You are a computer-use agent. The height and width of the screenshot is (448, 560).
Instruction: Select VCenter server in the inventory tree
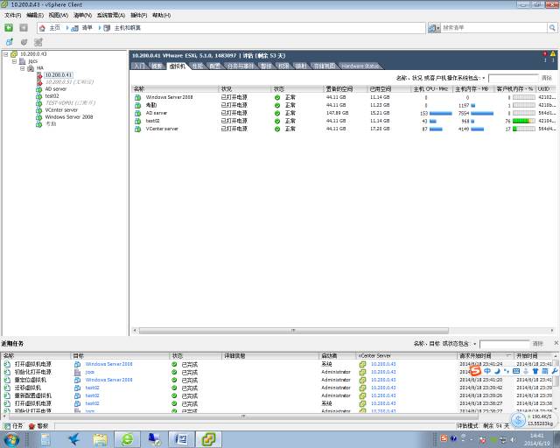click(61, 110)
